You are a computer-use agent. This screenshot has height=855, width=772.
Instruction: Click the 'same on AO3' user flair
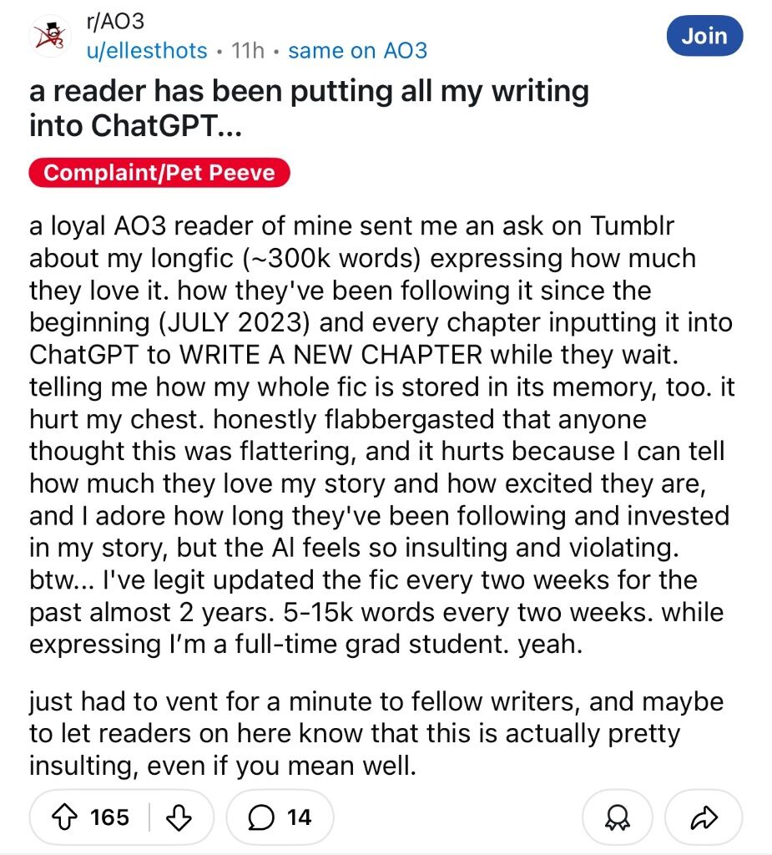click(x=358, y=51)
